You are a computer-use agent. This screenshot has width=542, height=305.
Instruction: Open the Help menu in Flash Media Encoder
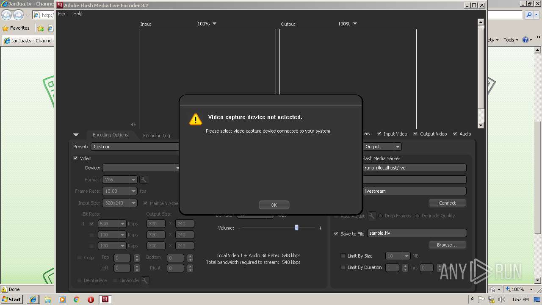[77, 14]
